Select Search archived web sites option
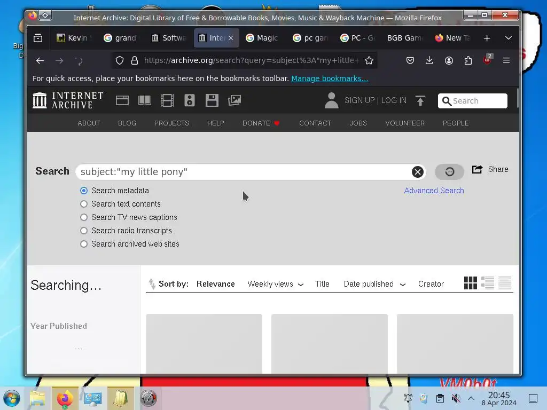Image resolution: width=547 pixels, height=410 pixels. coord(84,244)
